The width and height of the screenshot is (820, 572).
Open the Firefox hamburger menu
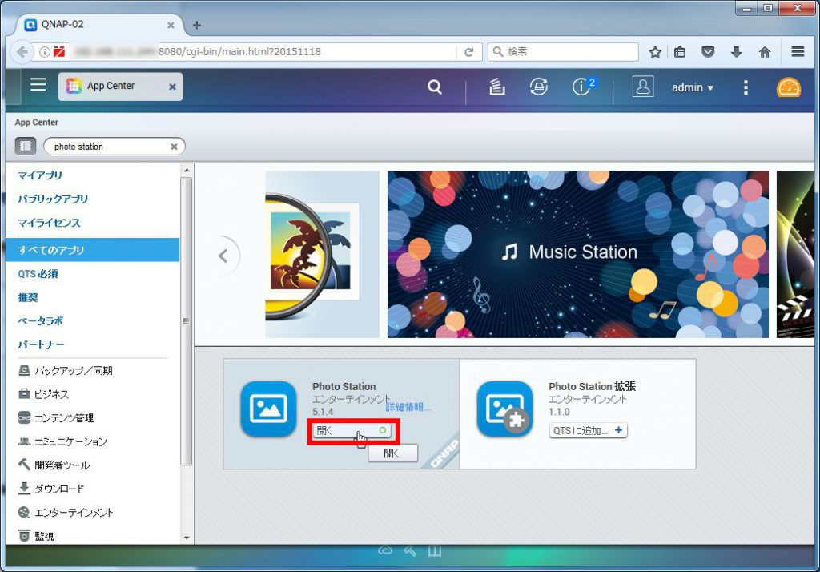tap(798, 52)
